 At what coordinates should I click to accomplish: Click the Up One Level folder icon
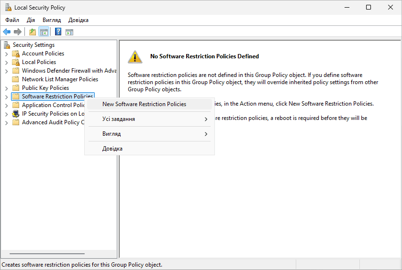33,32
